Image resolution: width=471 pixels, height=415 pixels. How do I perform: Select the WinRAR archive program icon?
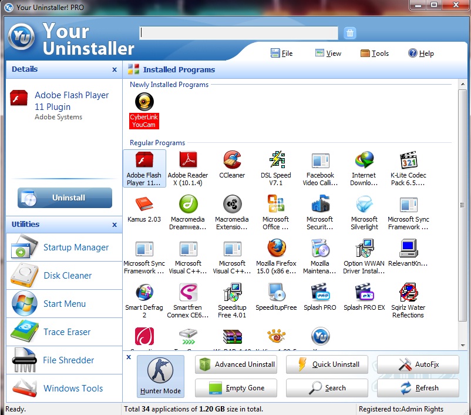pos(232,336)
